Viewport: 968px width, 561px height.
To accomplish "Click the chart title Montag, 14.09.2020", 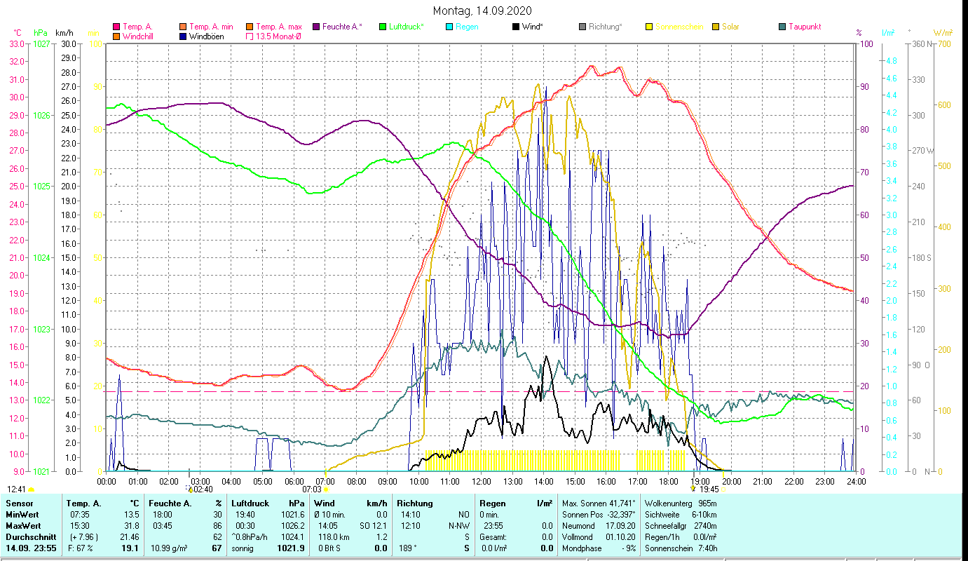I will [482, 11].
